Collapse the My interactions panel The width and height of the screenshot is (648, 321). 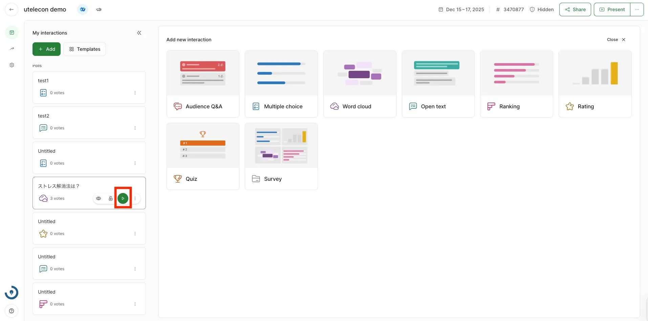pyautogui.click(x=139, y=33)
